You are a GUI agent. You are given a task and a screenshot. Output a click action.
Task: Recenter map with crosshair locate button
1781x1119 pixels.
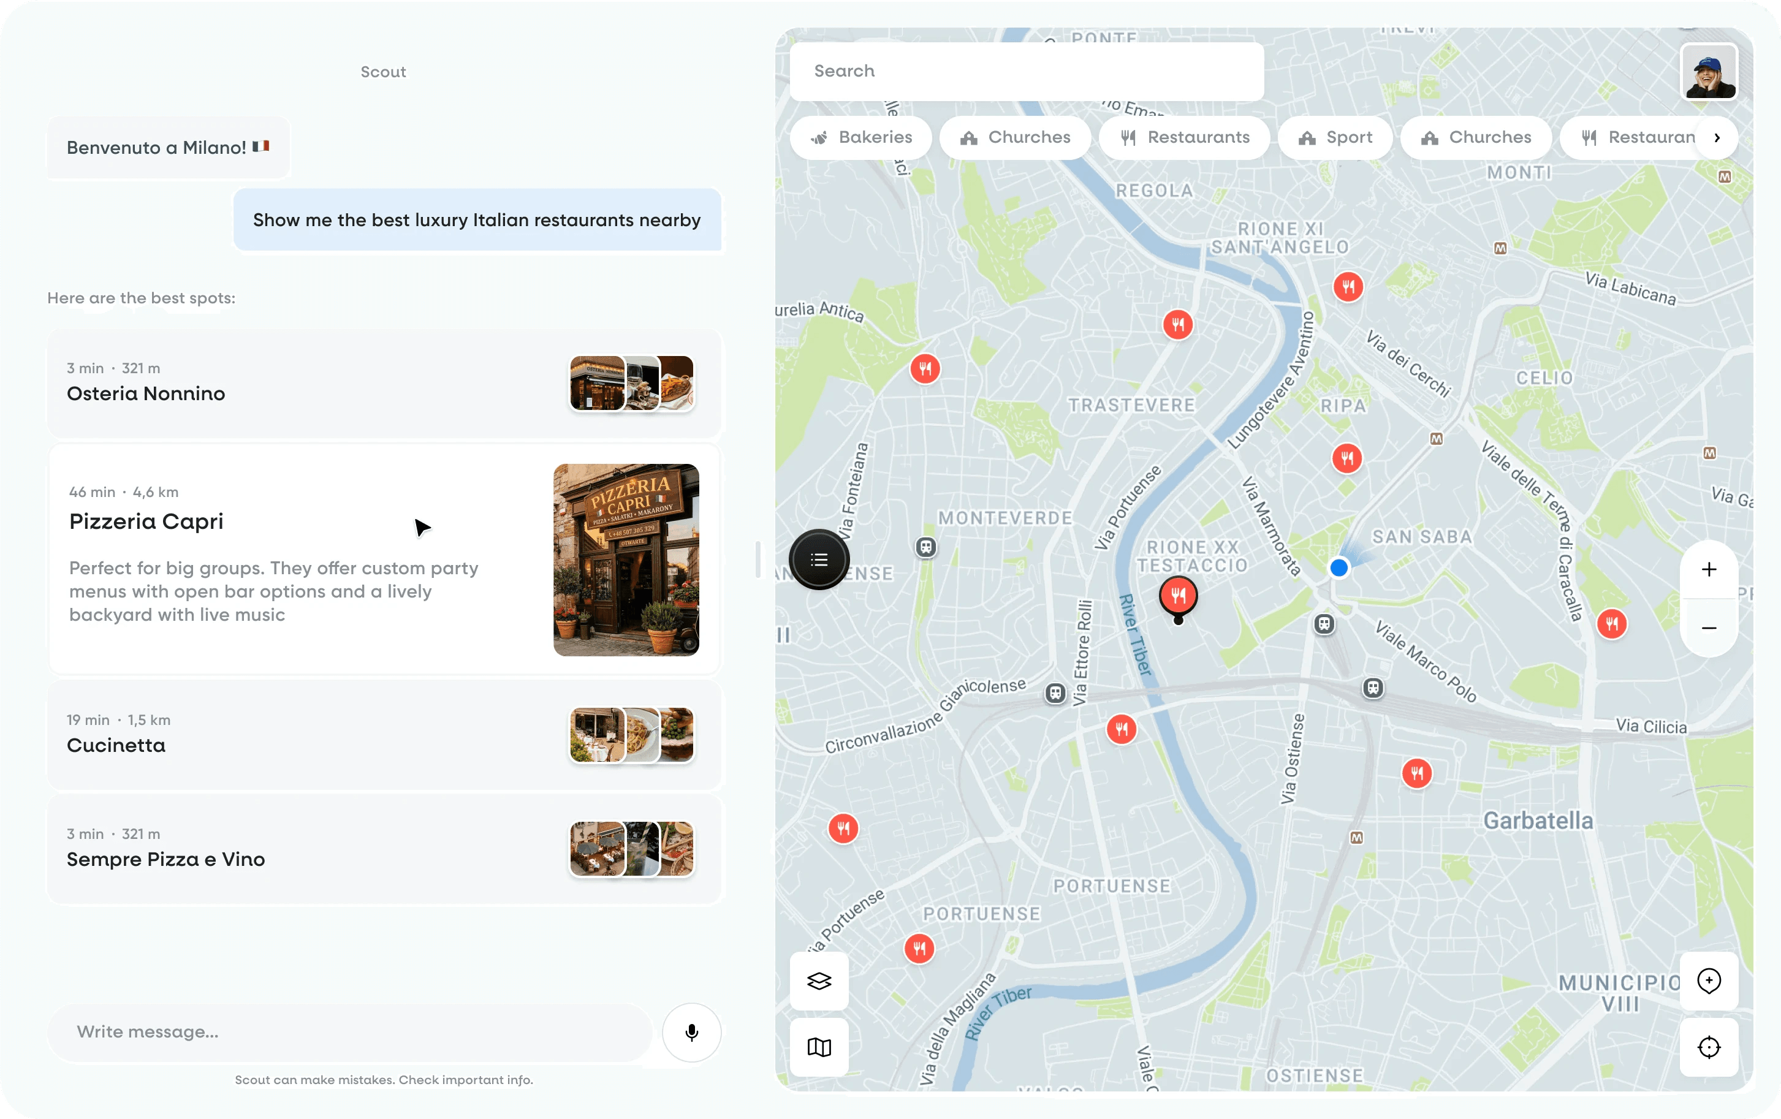click(x=1709, y=1047)
